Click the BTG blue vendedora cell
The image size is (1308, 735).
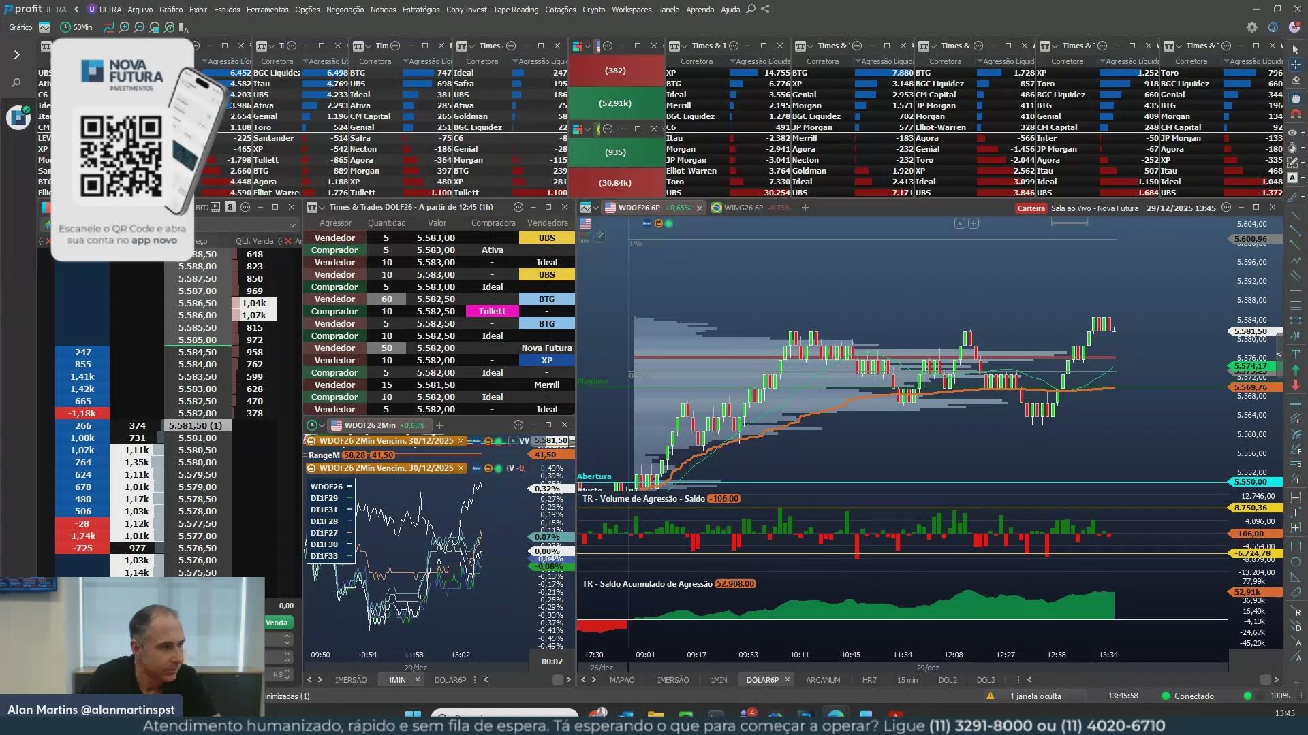pos(546,299)
